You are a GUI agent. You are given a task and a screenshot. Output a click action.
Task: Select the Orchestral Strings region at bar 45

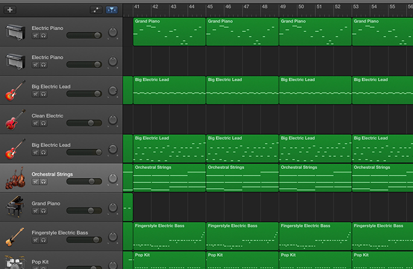click(242, 178)
